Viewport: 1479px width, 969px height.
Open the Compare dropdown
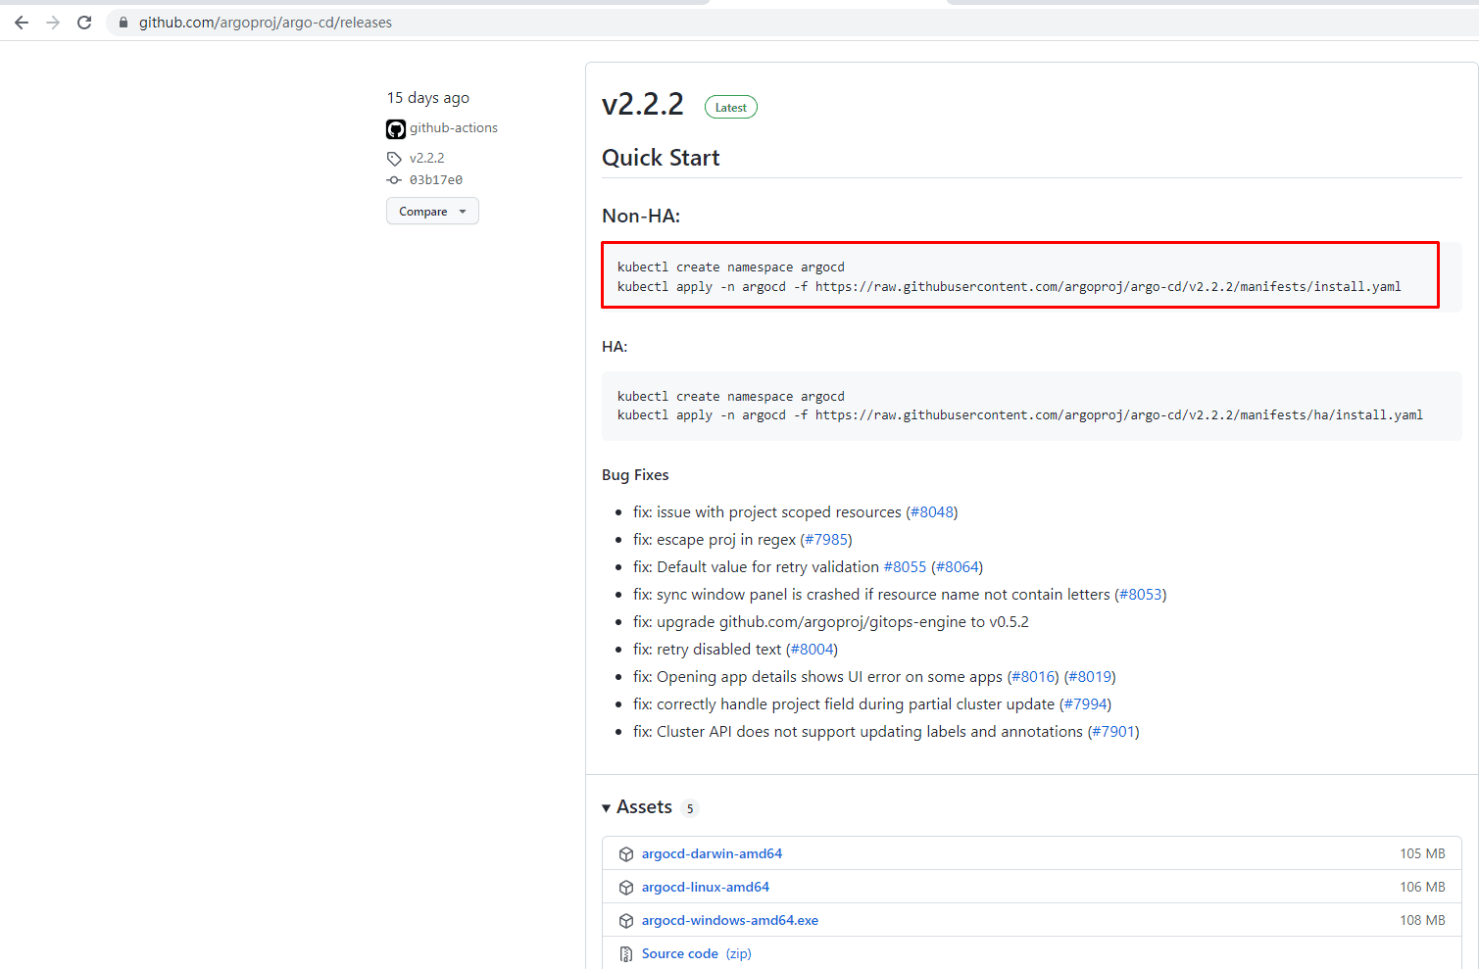tap(432, 211)
